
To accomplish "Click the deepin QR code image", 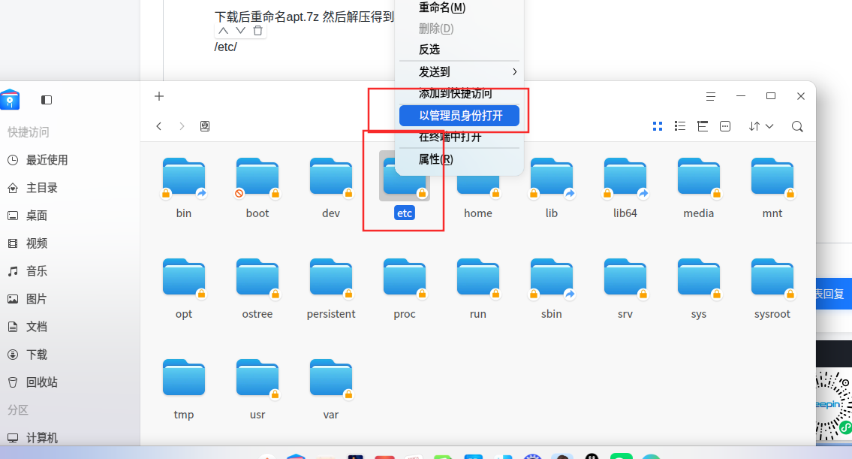I will [x=834, y=405].
